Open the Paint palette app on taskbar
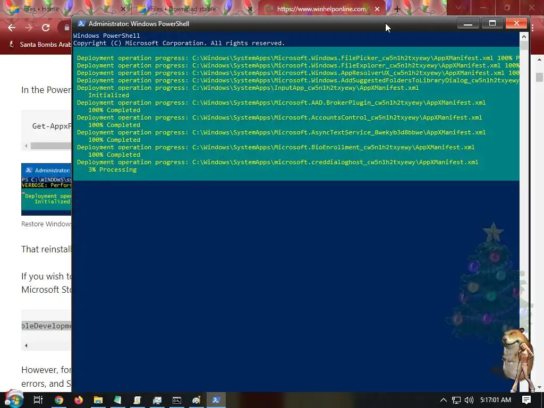Screen dimensions: 544x408 197,400
